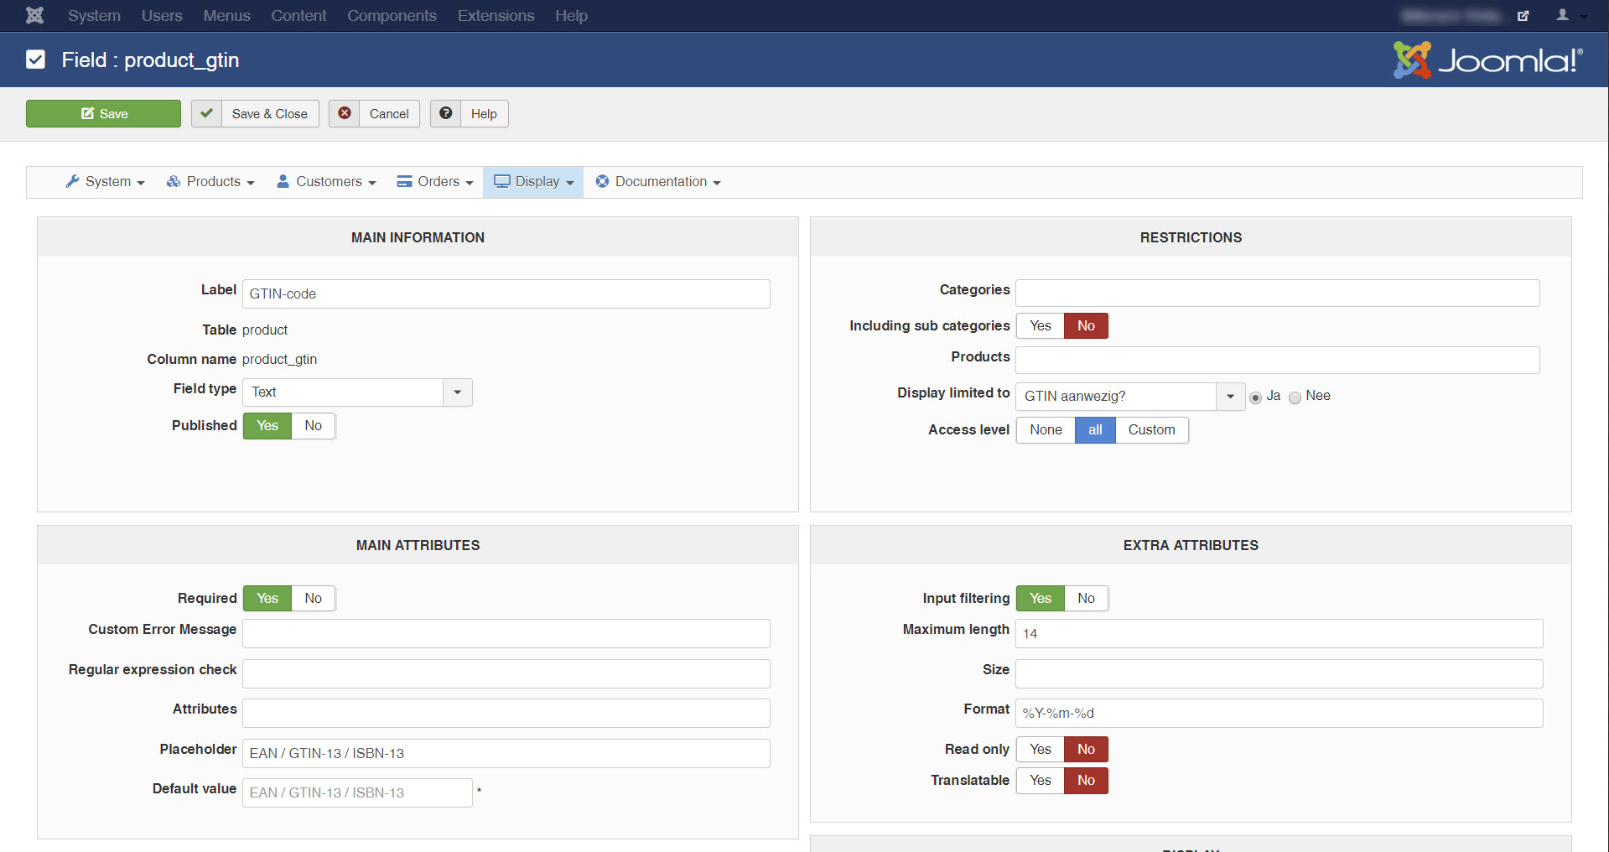Set Required to No

[x=314, y=599]
